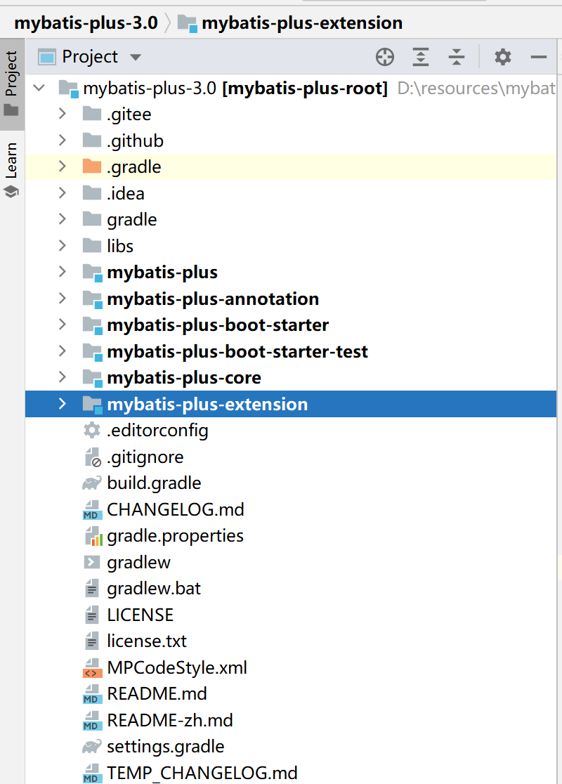Viewport: 562px width, 784px height.
Task: Select the gradle.properties file name
Action: click(175, 536)
